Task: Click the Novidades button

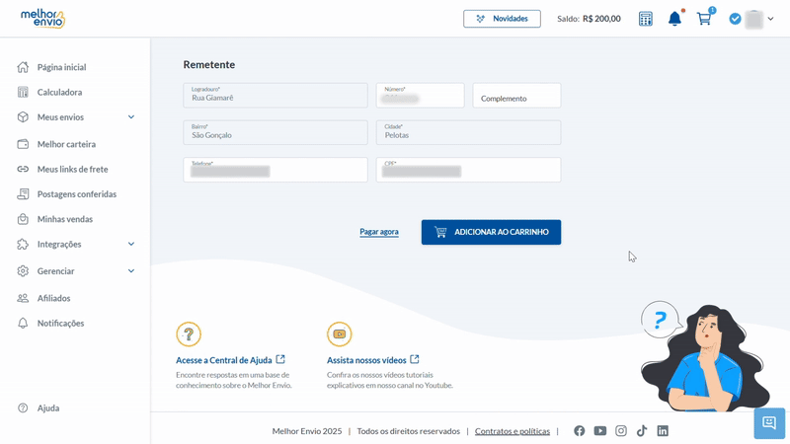Action: pyautogui.click(x=502, y=19)
